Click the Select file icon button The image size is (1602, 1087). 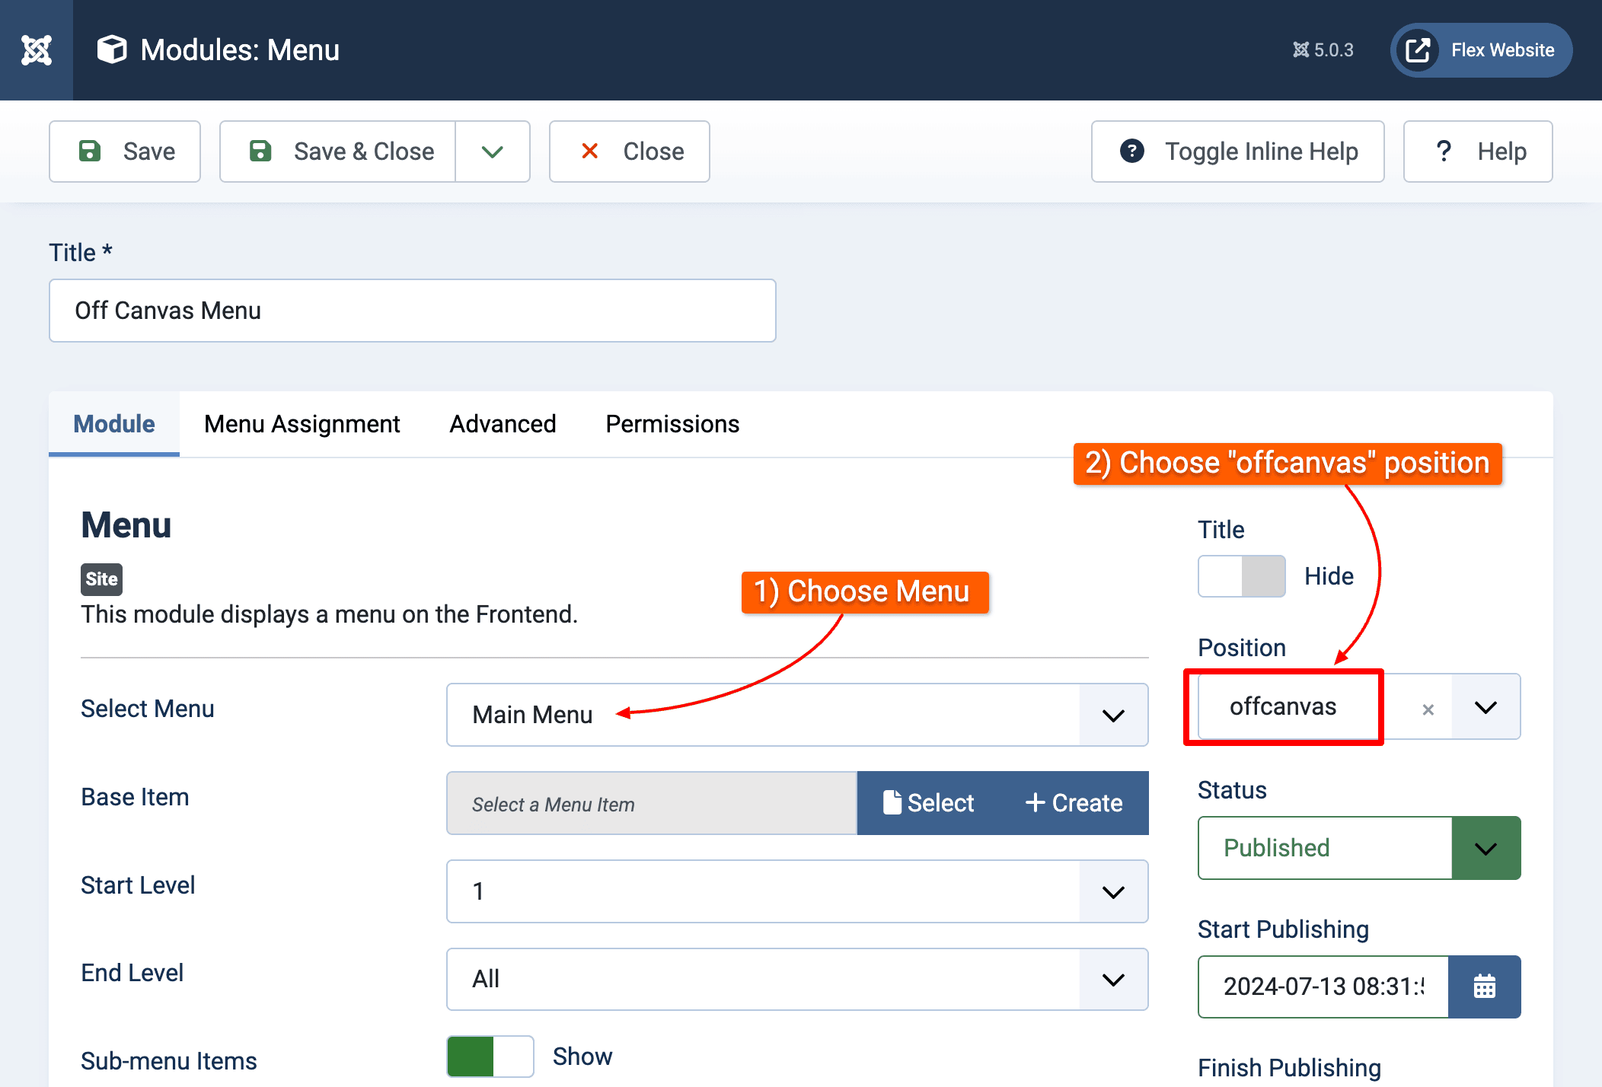[x=928, y=803]
